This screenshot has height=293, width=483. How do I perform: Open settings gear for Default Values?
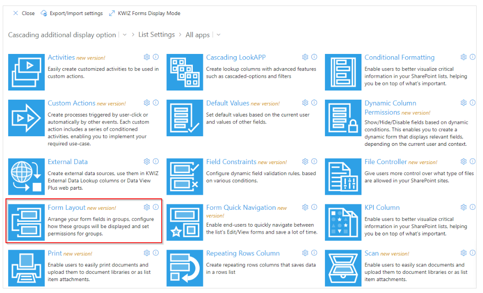tap(305, 102)
